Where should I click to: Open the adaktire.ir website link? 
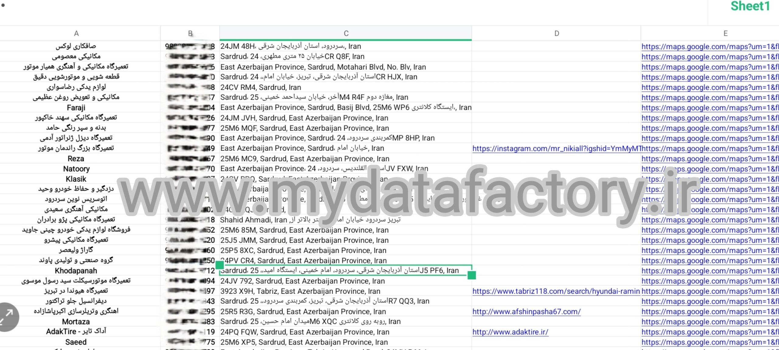(x=510, y=332)
